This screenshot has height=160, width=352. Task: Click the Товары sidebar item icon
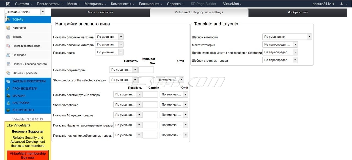click(8, 37)
